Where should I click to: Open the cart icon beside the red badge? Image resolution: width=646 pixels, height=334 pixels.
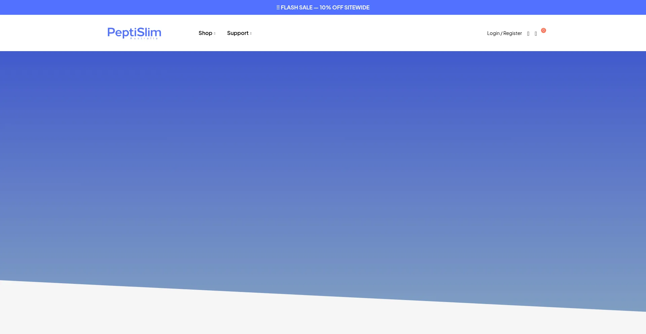click(x=536, y=34)
